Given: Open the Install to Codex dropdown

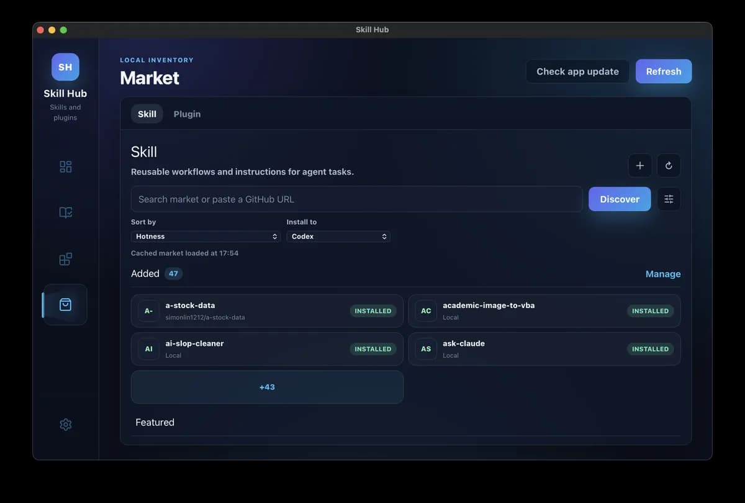Looking at the screenshot, I should (338, 237).
